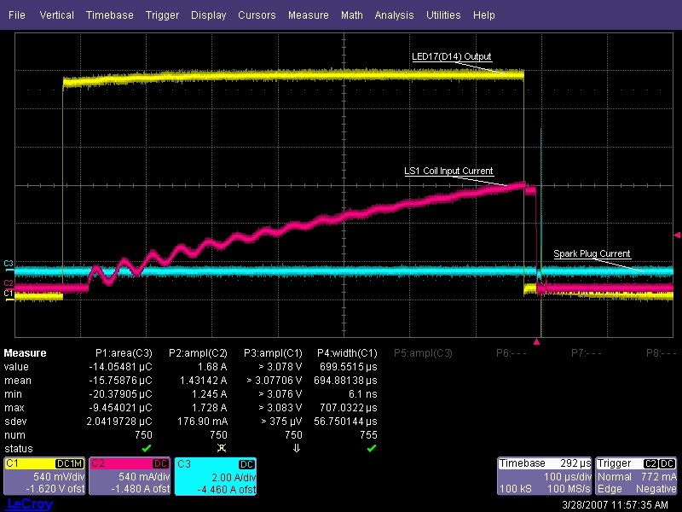Screen dimensions: 682x512
Task: Open the Math menu
Action: [x=352, y=15]
